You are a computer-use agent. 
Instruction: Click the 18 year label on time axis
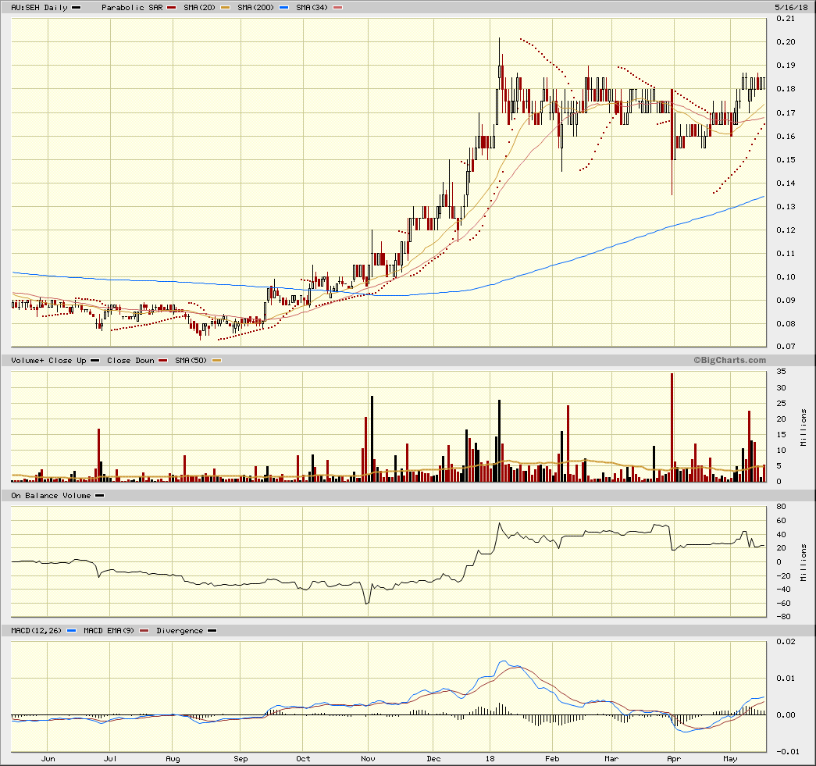pyautogui.click(x=490, y=759)
